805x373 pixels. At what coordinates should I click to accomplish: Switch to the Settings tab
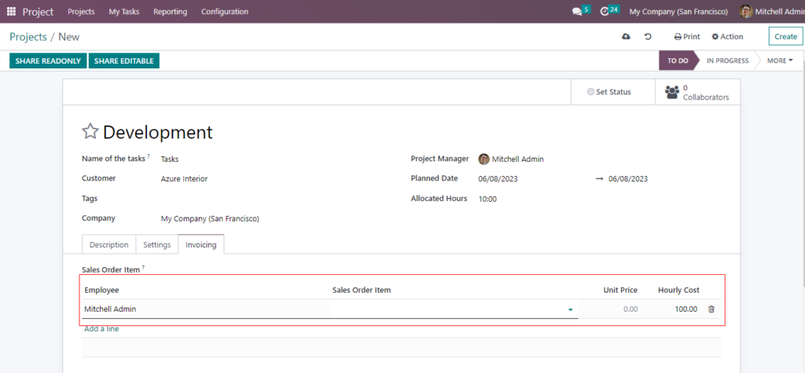coord(156,245)
